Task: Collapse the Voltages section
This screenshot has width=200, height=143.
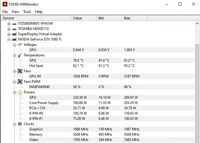Action: (x=14, y=45)
